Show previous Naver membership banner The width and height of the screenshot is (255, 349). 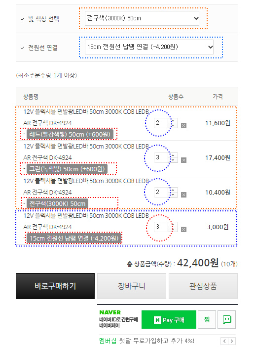tap(224, 341)
